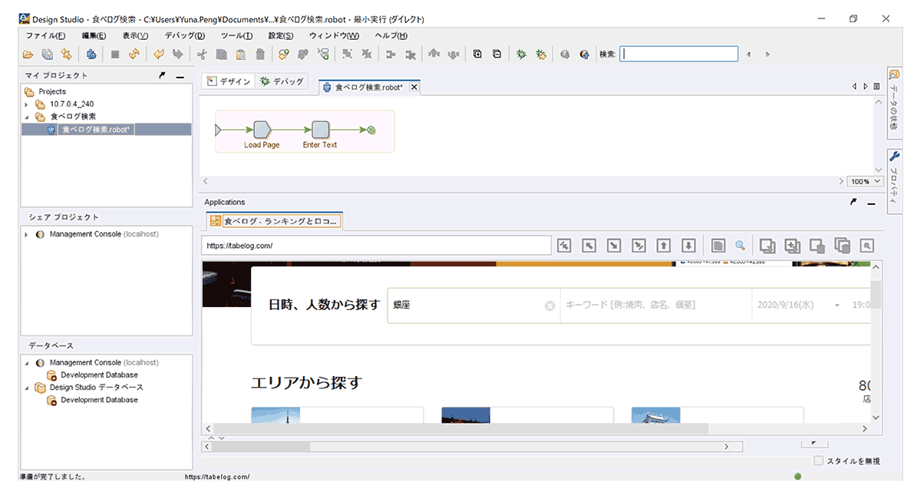Viewport: 921px width, 492px height.
Task: Click the green bug Debug toolbar icon
Action: click(x=521, y=54)
